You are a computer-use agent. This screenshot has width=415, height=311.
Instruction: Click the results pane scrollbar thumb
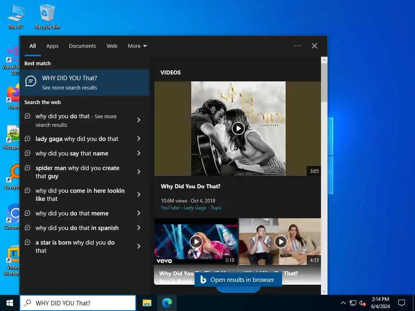324,82
